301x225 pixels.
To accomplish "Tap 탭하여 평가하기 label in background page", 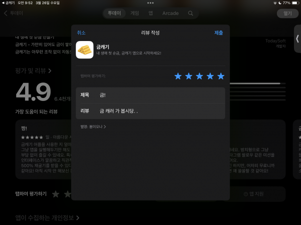I will (x=31, y=194).
